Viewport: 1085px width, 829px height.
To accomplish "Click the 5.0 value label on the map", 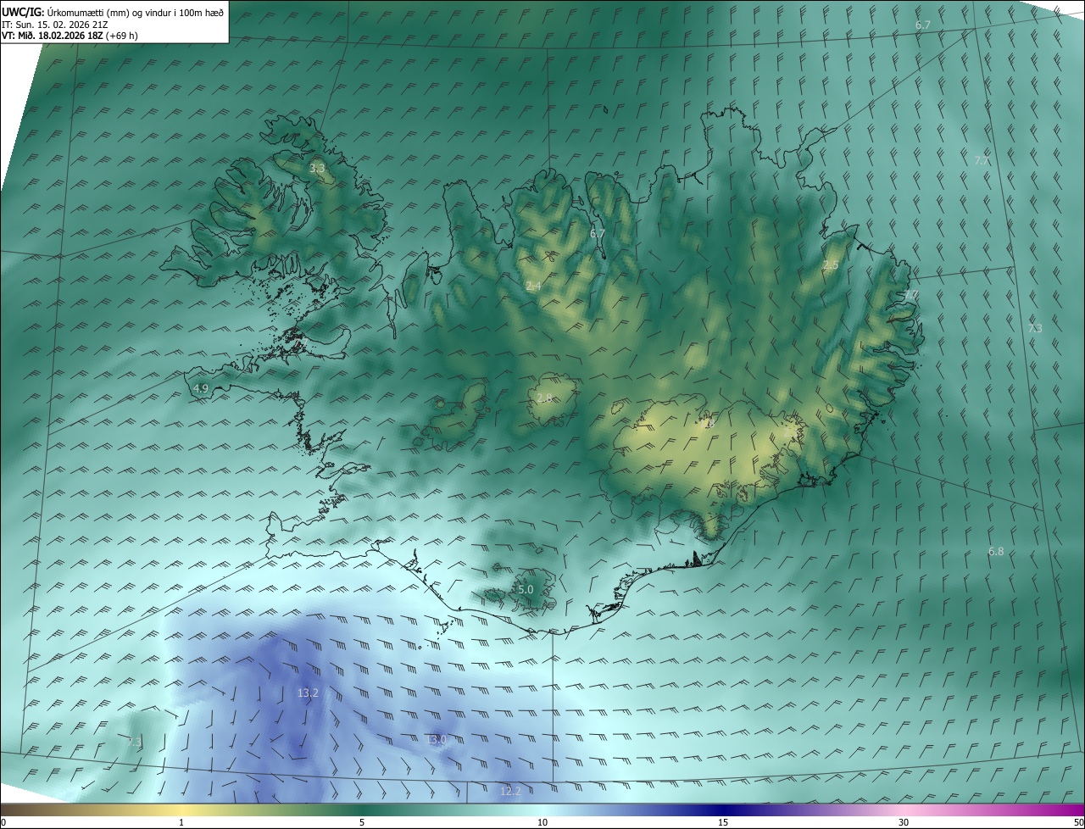I will (526, 589).
